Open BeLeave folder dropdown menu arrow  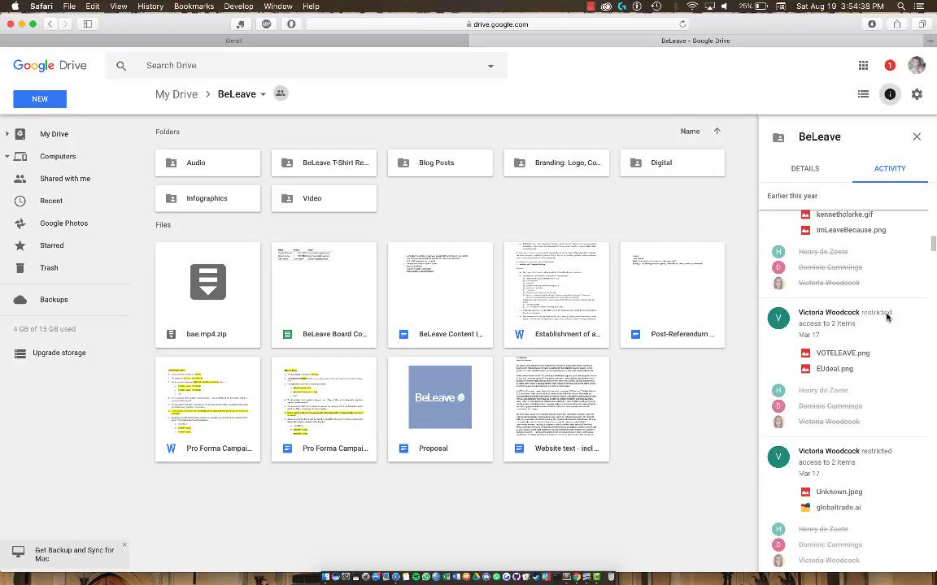(x=263, y=94)
